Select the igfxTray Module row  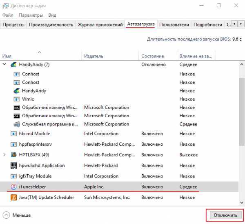(x=119, y=176)
